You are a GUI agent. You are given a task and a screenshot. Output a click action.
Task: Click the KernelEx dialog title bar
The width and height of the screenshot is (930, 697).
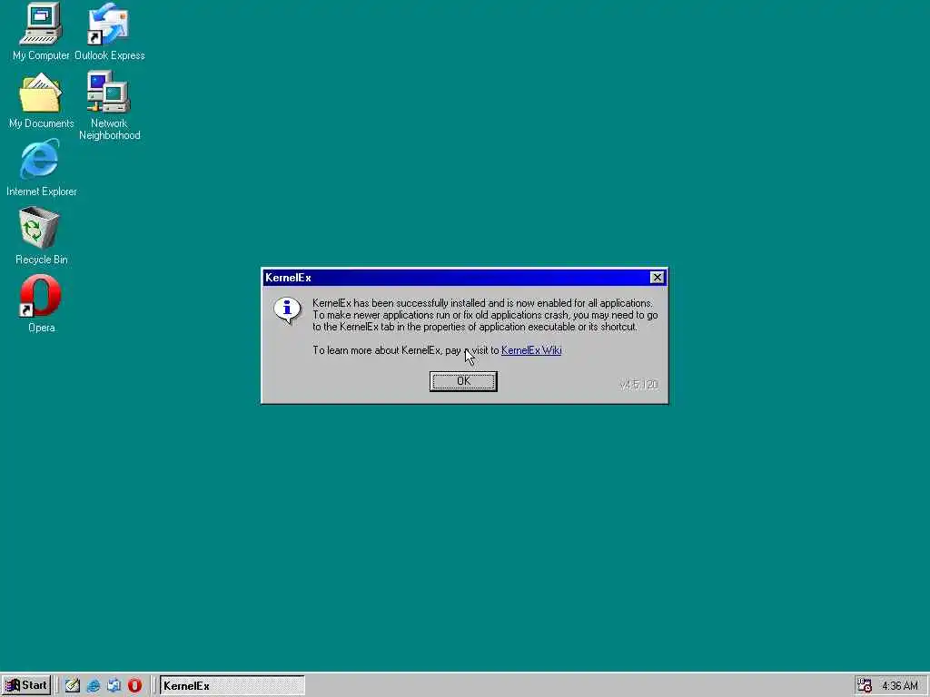pos(464,278)
